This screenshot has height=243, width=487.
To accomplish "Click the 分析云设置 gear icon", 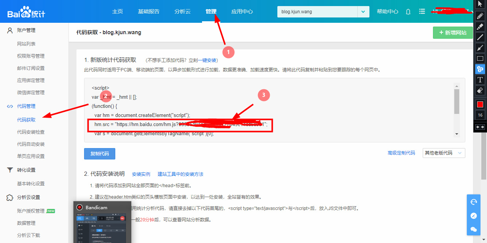I will (x=10, y=197).
